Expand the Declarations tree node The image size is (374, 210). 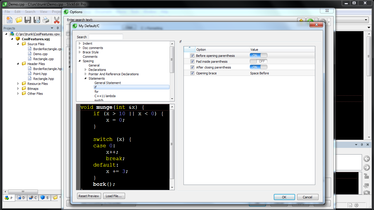click(x=85, y=70)
